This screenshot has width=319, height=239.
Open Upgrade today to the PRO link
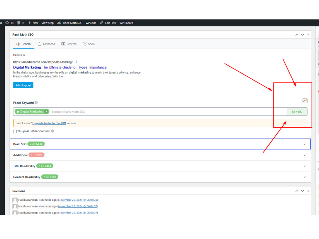pyautogui.click(x=49, y=123)
